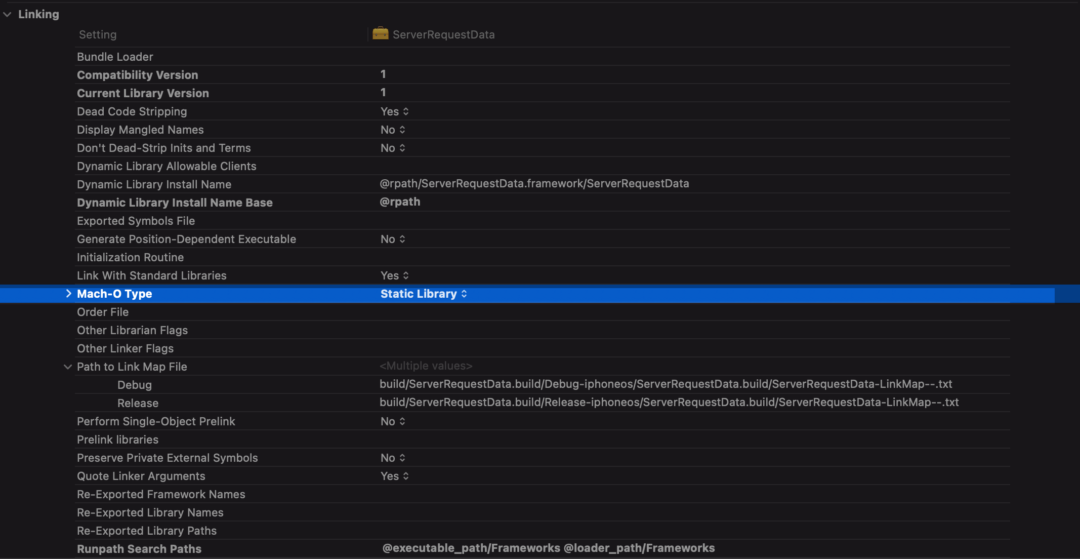Click the Debug link map path value
The height and width of the screenshot is (559, 1080).
click(666, 384)
